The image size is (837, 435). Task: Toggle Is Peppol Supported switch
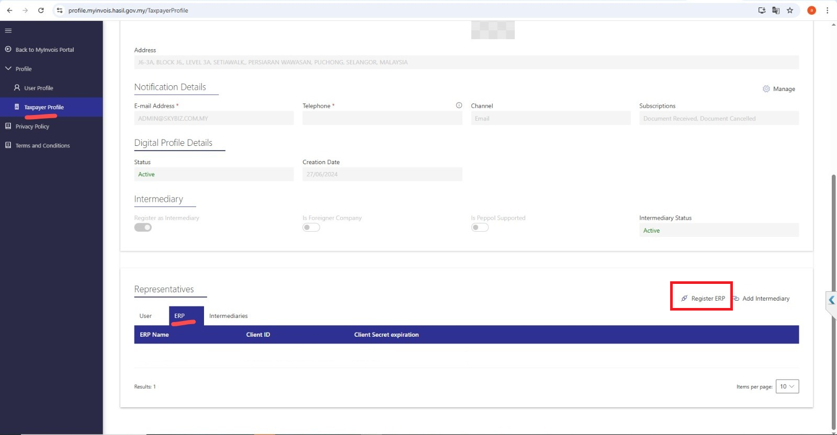[x=480, y=227]
